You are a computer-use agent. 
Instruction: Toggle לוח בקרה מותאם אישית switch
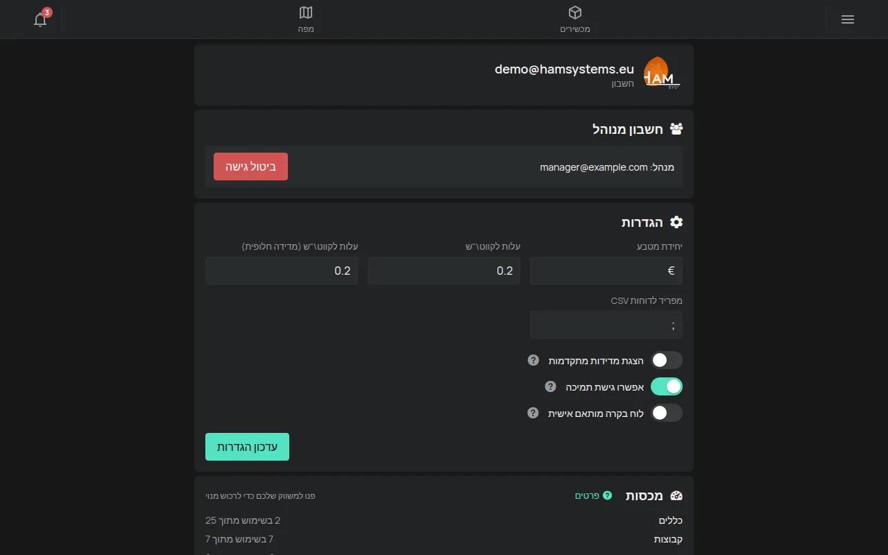click(x=667, y=413)
